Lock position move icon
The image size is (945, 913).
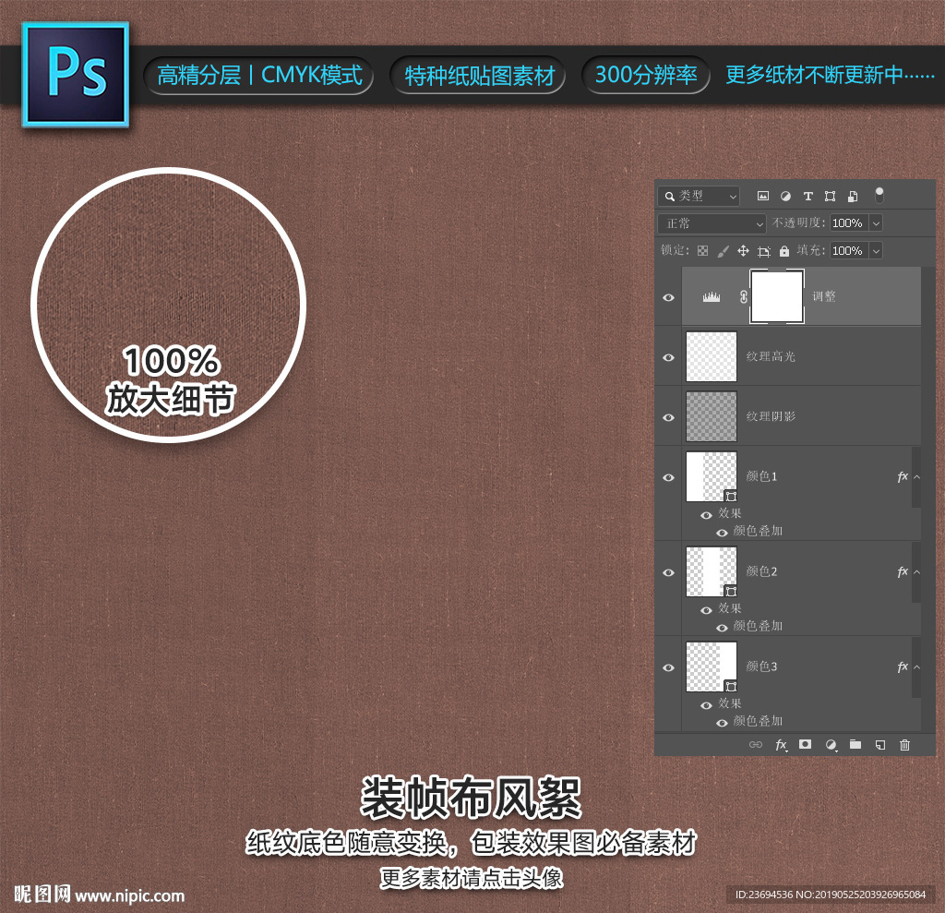coord(743,251)
